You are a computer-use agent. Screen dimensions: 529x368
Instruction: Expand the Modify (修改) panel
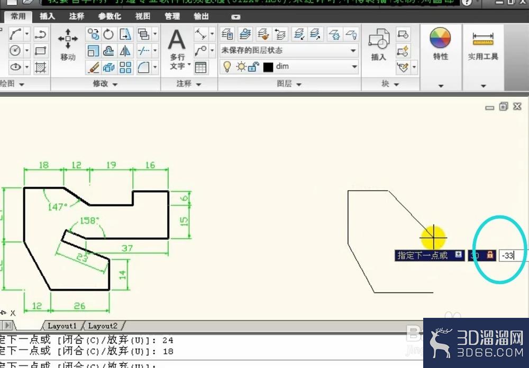105,83
